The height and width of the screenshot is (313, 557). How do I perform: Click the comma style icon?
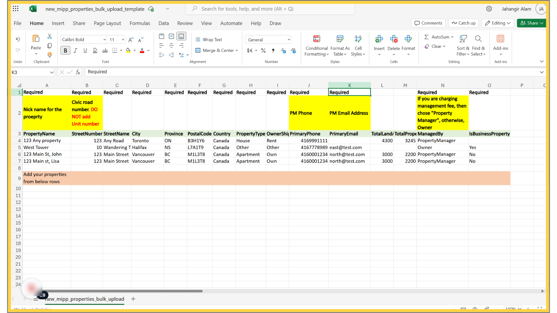coord(273,50)
